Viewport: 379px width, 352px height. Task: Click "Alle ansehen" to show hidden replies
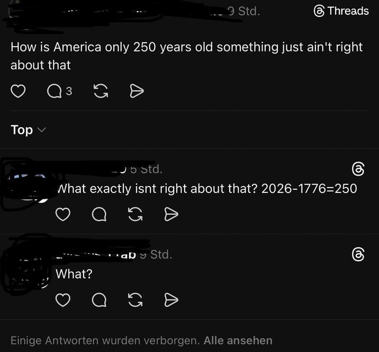pos(238,340)
